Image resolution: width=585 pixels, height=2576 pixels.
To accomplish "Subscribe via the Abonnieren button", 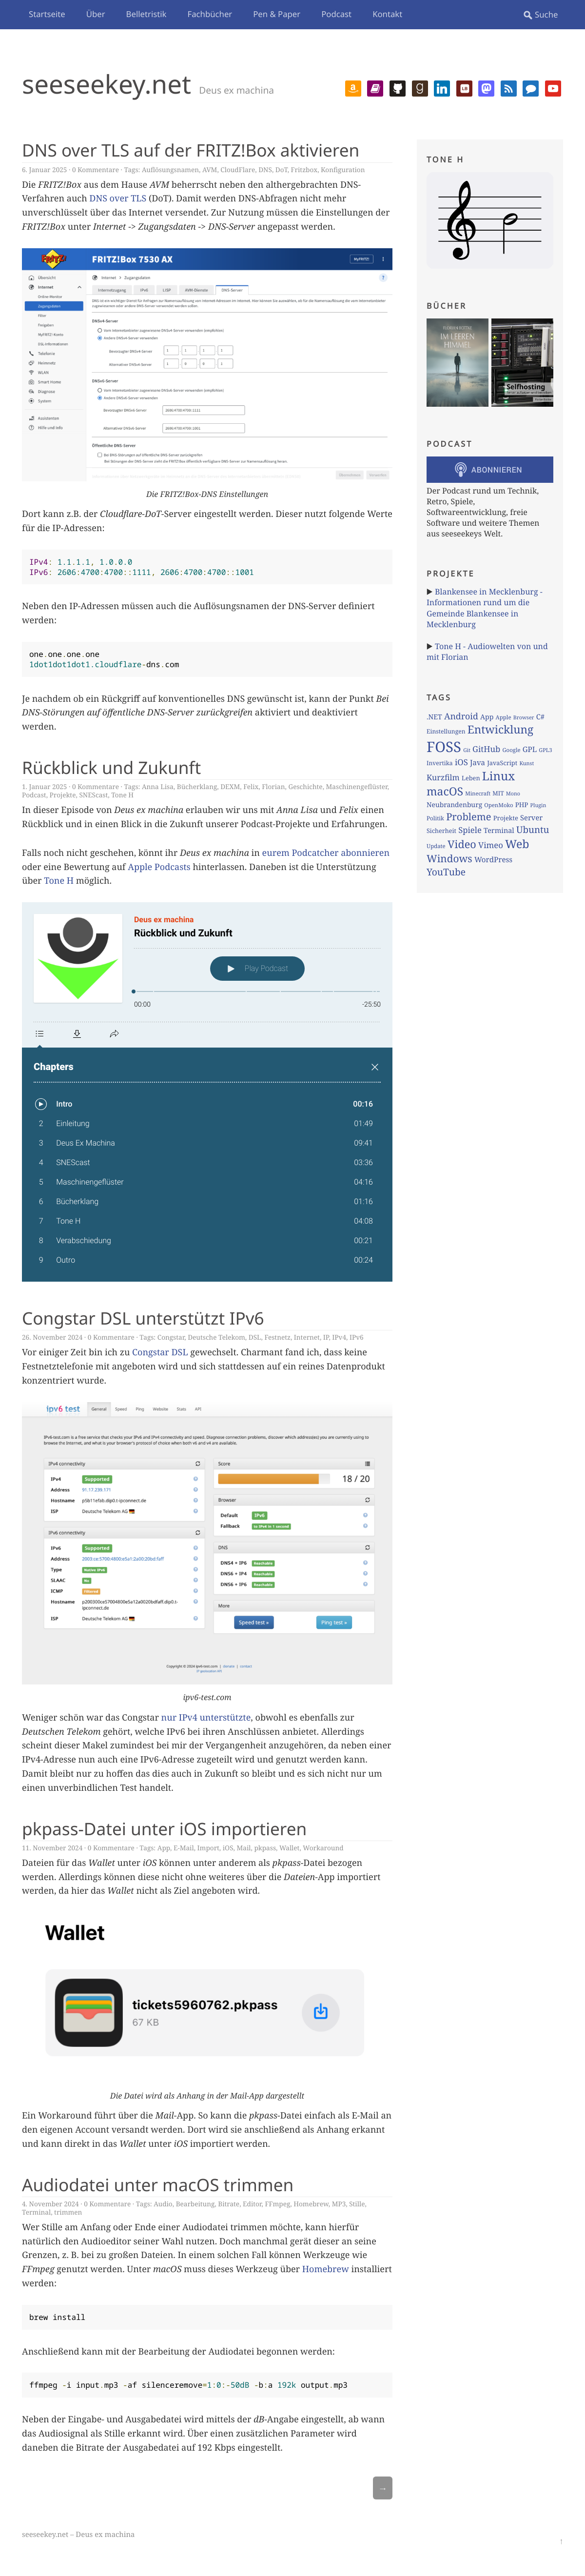I will tap(490, 469).
